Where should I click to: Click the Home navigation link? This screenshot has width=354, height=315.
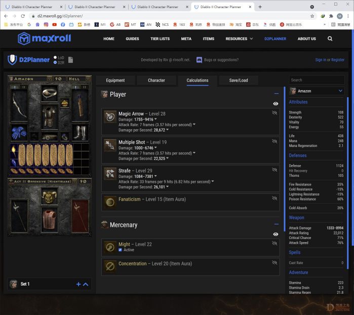109,38
